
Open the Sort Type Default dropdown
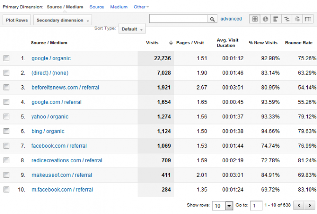tap(132, 29)
